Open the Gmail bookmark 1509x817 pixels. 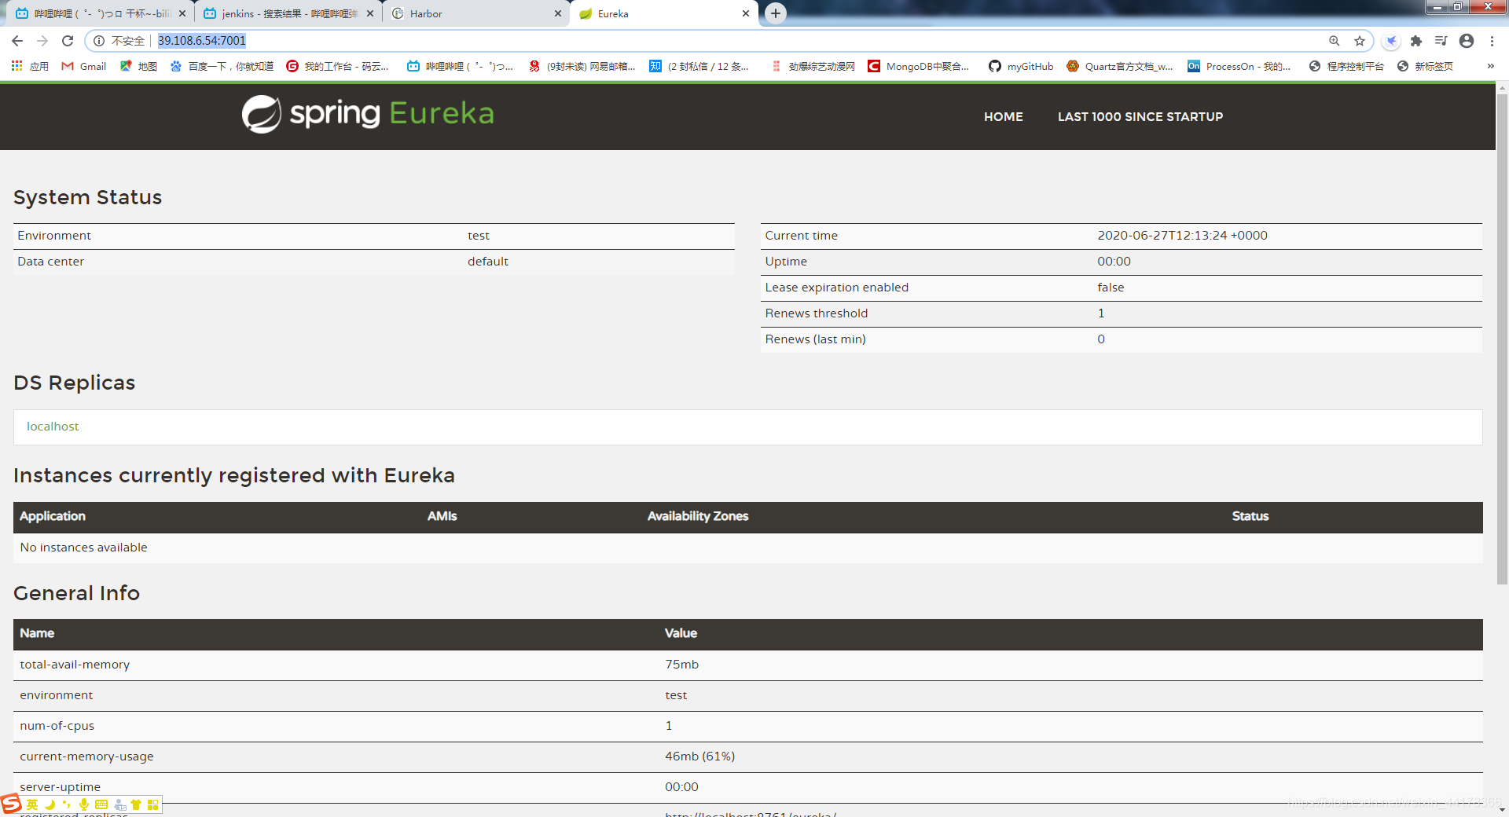tap(84, 66)
